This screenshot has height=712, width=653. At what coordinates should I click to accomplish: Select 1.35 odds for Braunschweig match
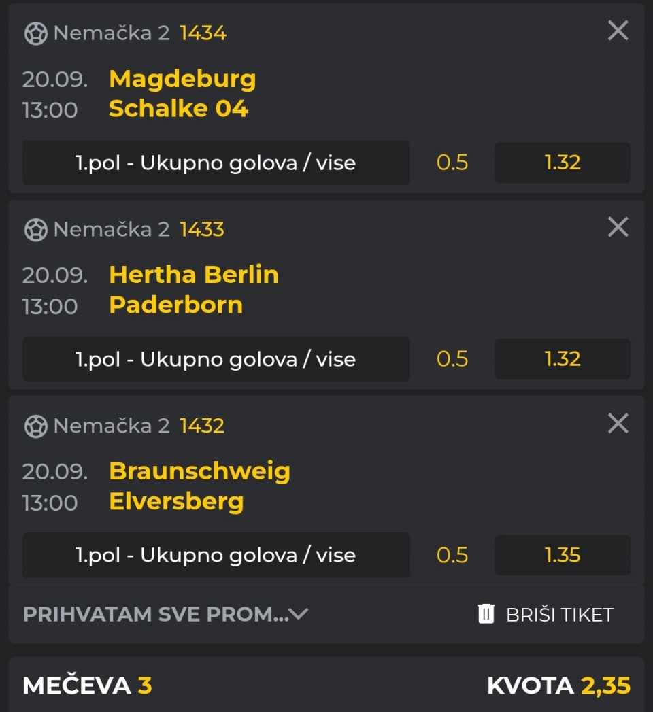pos(562,555)
